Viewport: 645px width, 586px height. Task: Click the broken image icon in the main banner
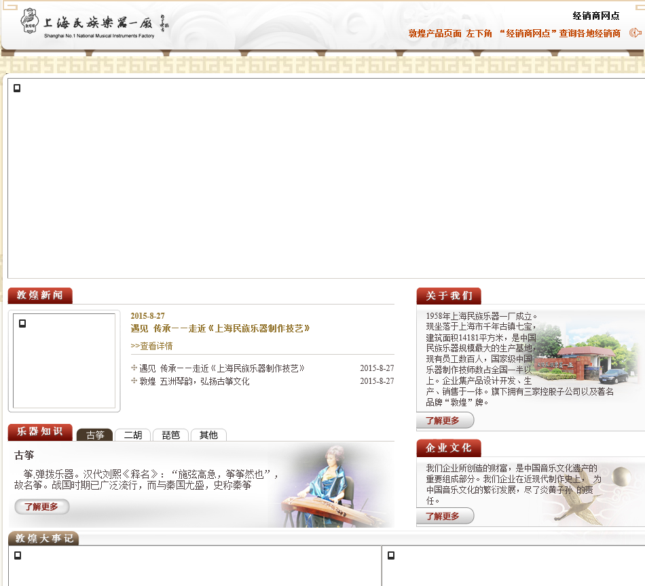17,88
